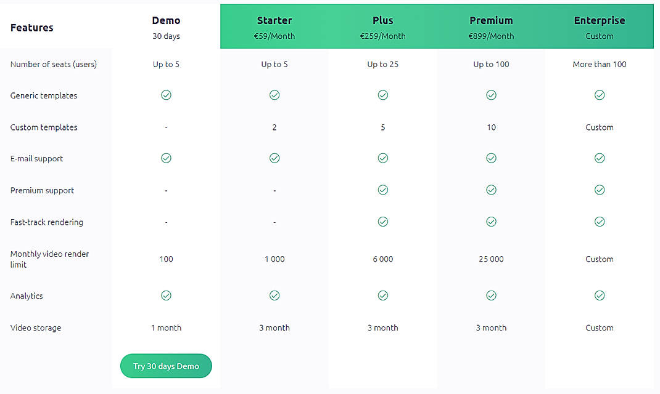Choose the Premium €899/Month header

coord(491,27)
